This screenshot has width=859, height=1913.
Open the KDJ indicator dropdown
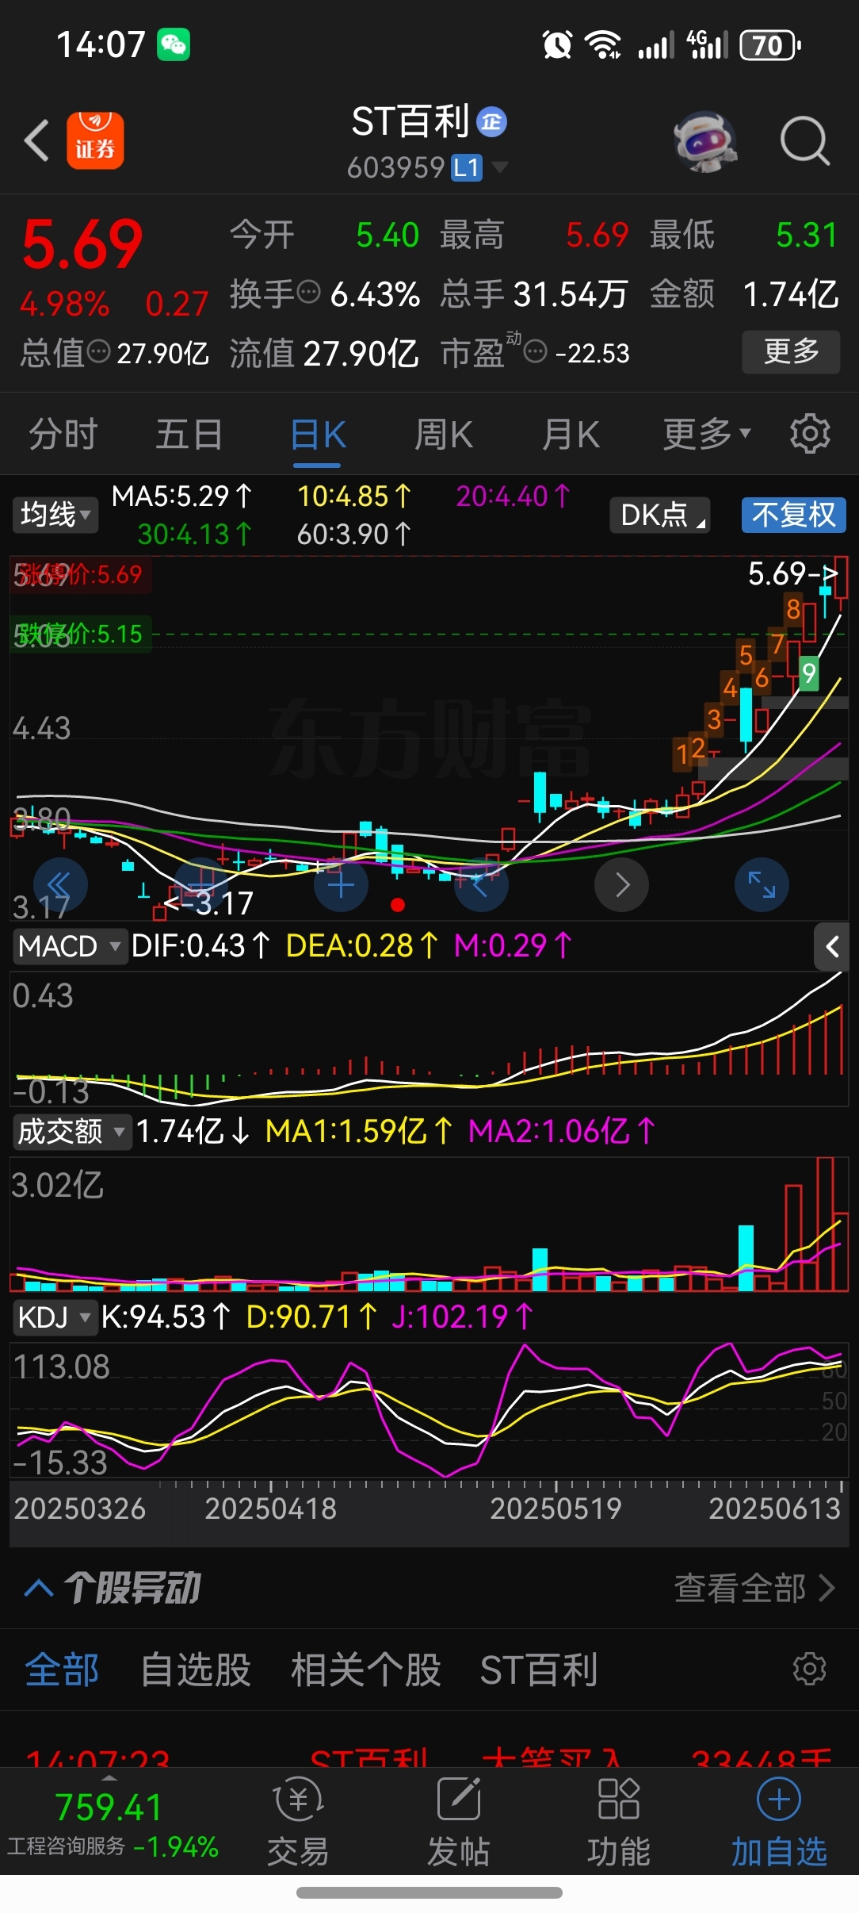coord(54,1317)
